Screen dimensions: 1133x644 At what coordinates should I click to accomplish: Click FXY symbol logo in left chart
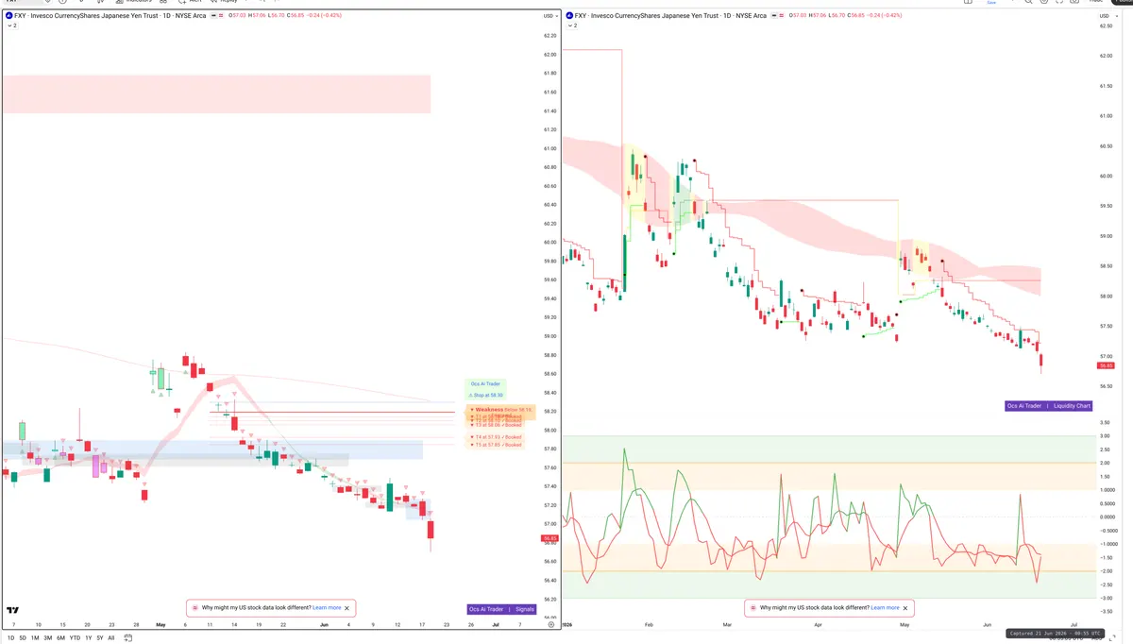[8, 16]
